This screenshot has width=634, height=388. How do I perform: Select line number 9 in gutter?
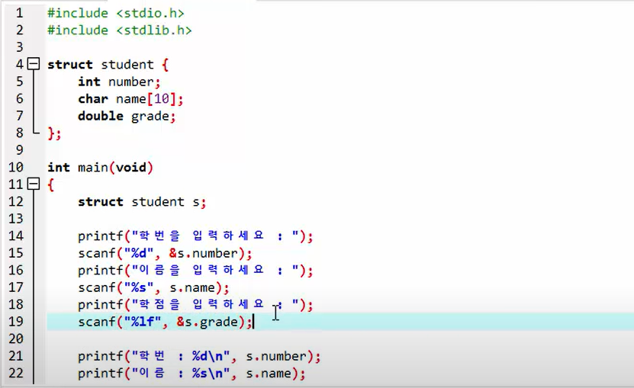click(x=19, y=150)
